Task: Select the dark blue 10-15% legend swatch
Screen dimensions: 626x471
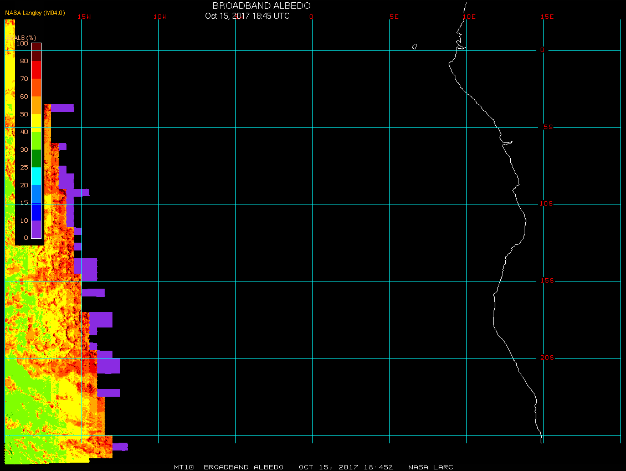Action: click(x=36, y=212)
